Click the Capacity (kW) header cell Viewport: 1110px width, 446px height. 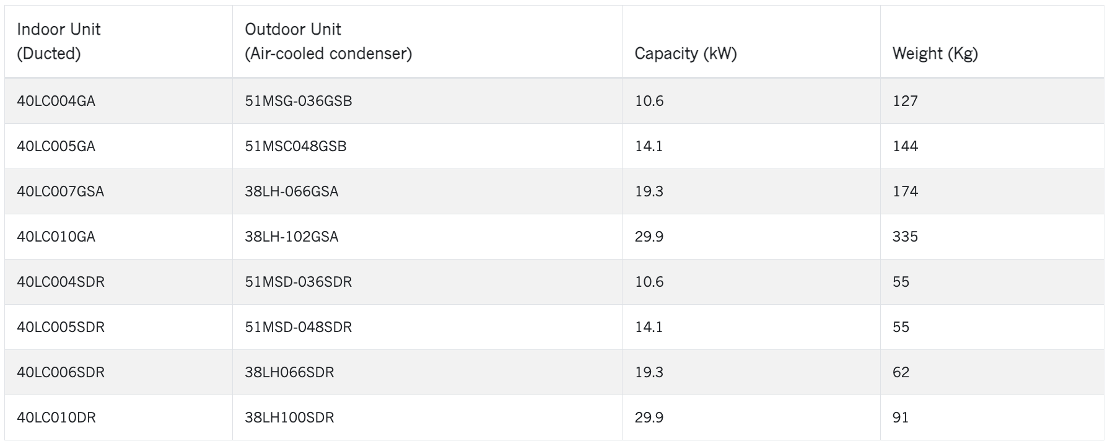click(751, 42)
